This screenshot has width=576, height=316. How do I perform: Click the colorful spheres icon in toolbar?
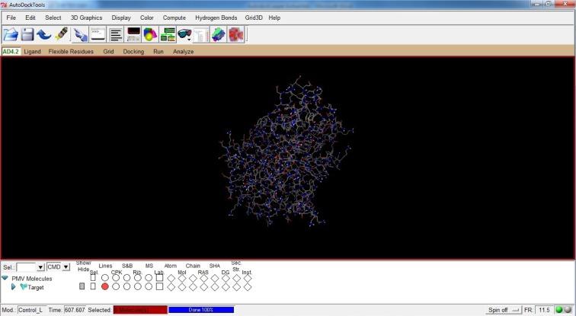[x=150, y=34]
